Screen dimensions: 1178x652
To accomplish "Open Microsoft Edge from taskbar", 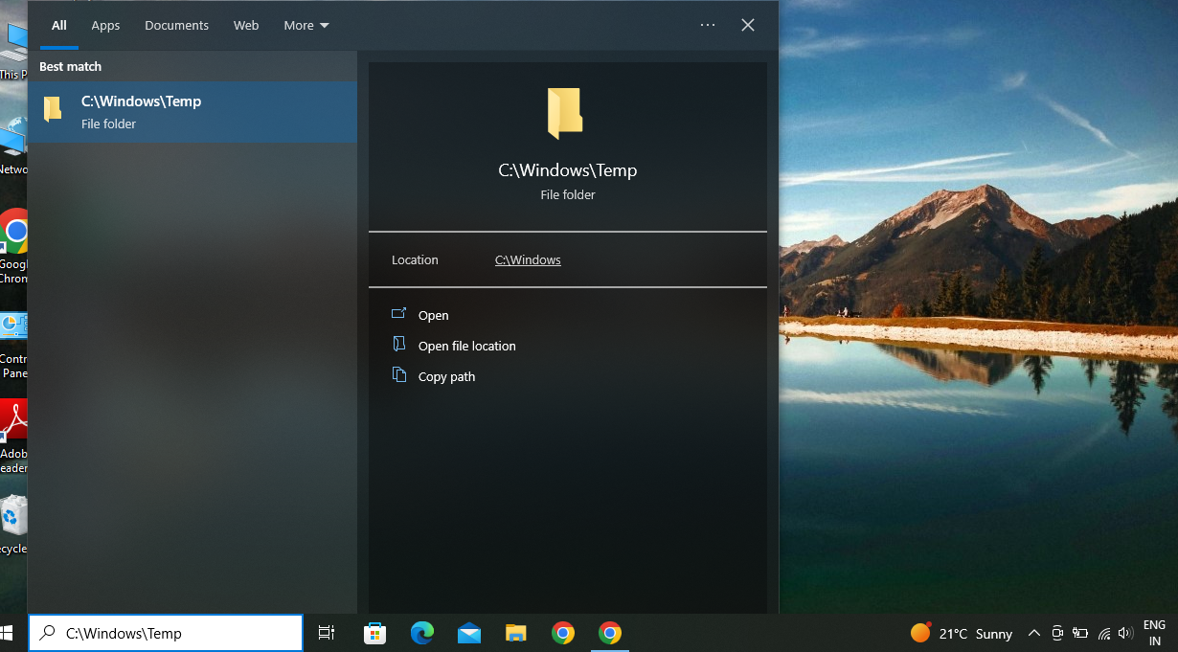I will 421,633.
